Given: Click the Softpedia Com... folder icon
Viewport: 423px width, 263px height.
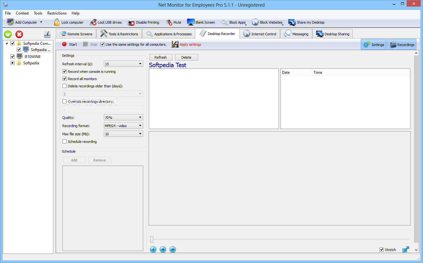Looking at the screenshot, I should pos(19,43).
